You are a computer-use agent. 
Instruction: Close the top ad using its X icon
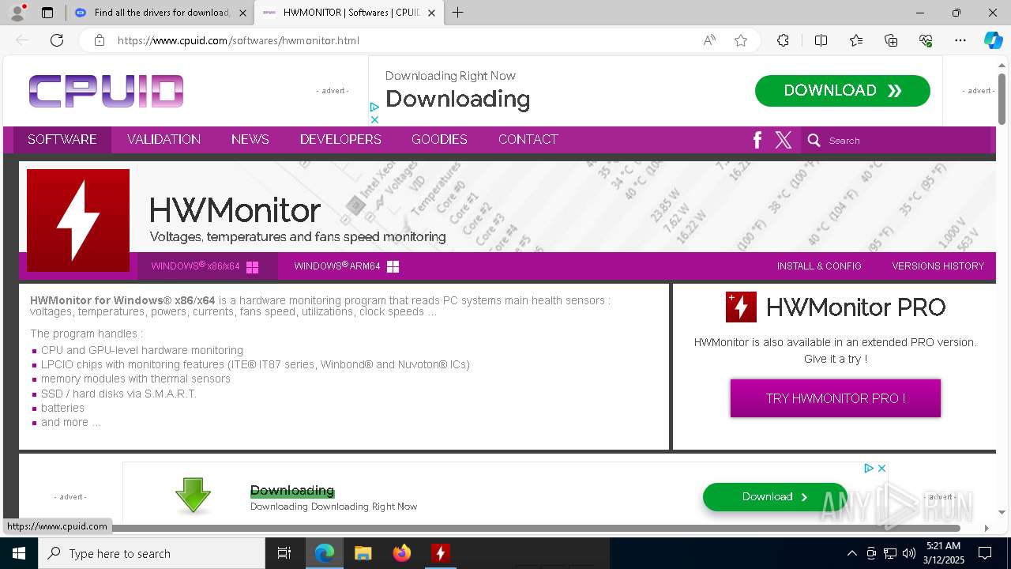pos(374,119)
